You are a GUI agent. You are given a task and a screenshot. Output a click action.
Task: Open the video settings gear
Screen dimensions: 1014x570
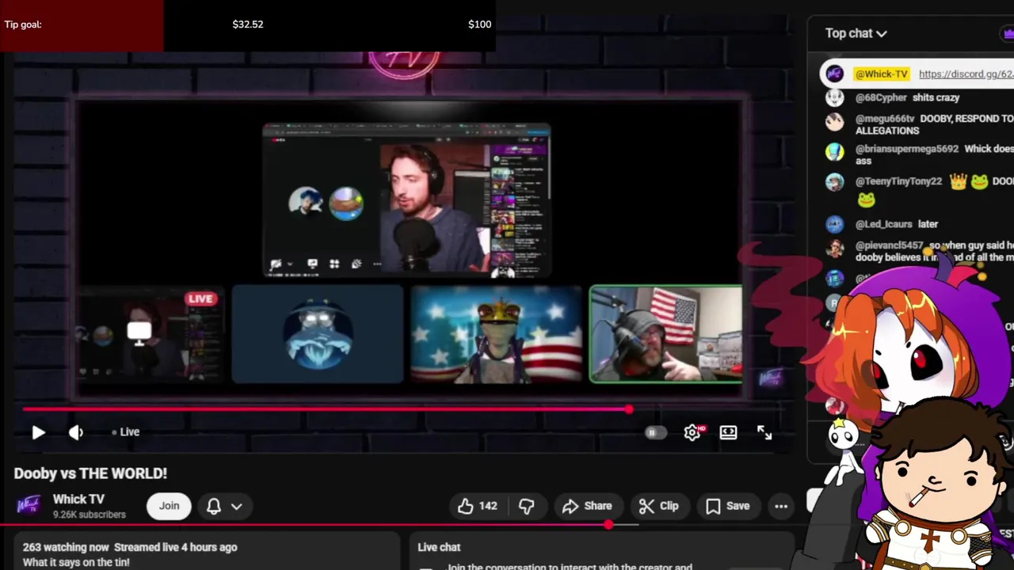(692, 432)
